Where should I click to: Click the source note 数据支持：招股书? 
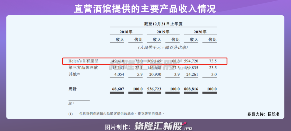click(x=263, y=114)
